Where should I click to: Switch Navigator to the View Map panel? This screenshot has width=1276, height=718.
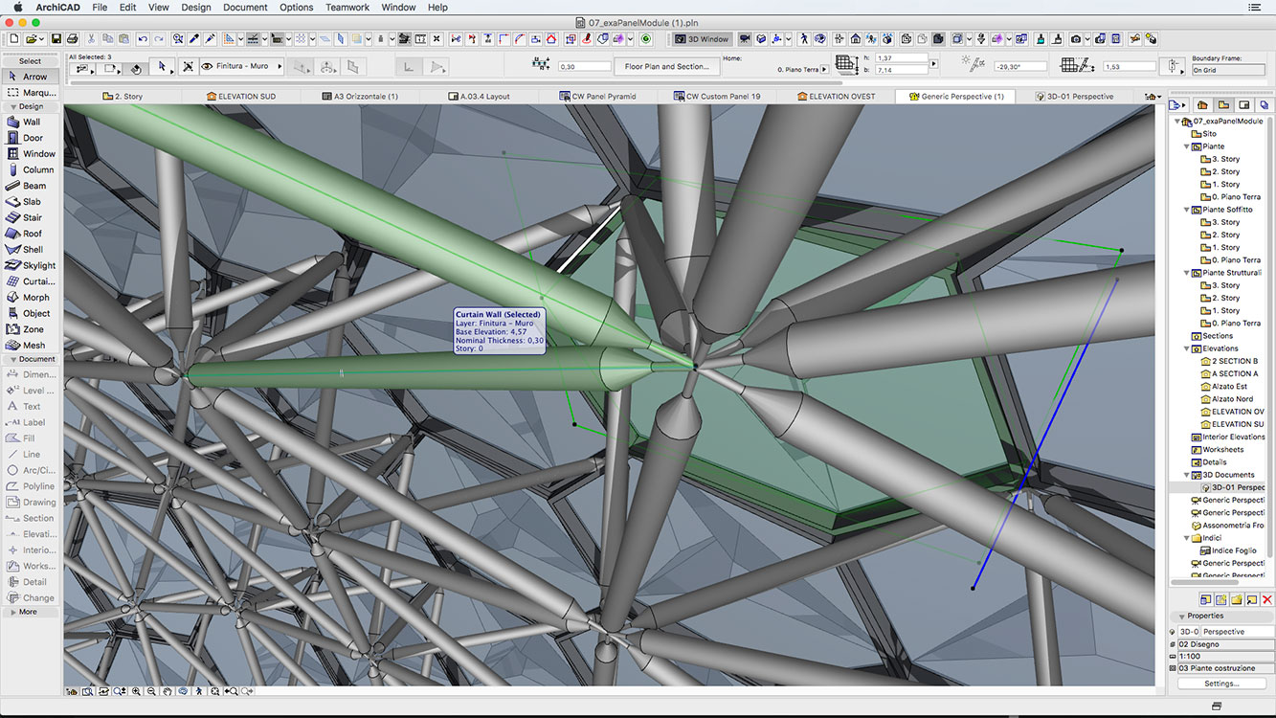coord(1223,104)
